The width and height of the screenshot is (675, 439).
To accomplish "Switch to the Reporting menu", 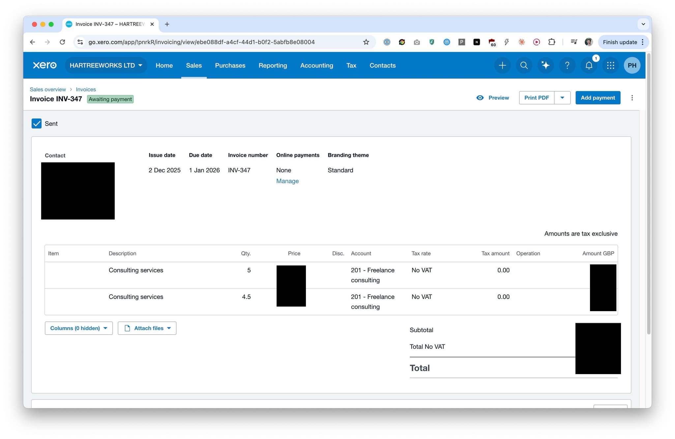I will tap(273, 65).
